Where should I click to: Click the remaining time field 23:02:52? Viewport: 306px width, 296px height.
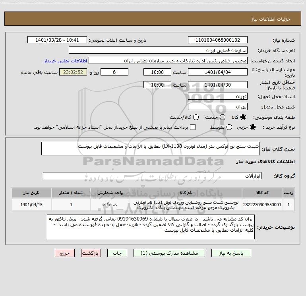tap(73, 72)
